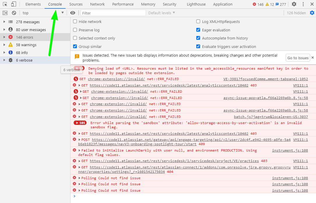The width and height of the screenshot is (316, 203).
Task: Click the red error count icon in the tab bar
Action: (x=254, y=4)
